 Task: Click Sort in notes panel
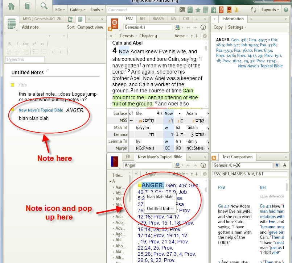[71, 27]
